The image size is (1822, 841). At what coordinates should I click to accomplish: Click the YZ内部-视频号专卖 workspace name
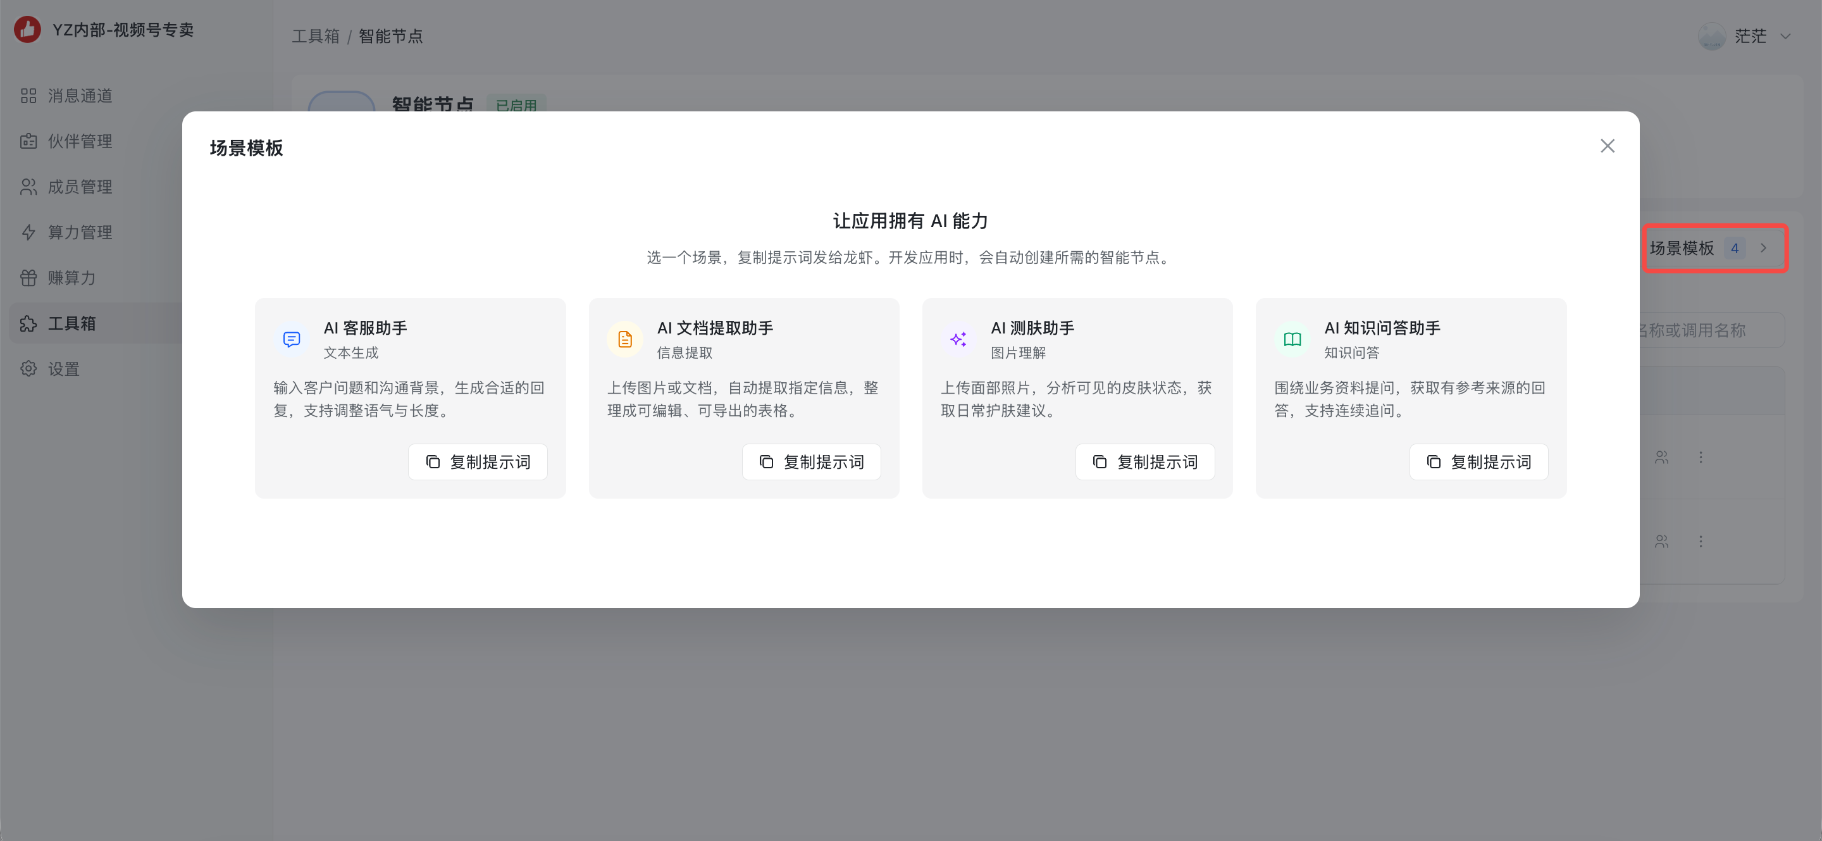123,30
